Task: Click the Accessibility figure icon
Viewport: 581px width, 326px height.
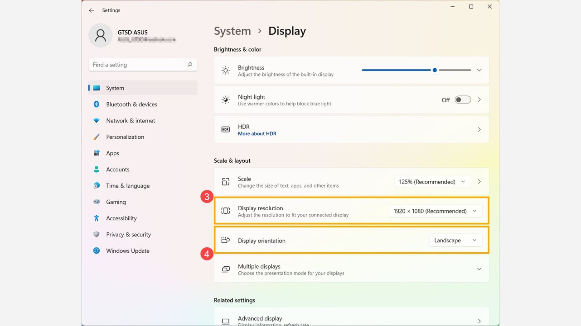Action: [x=97, y=218]
